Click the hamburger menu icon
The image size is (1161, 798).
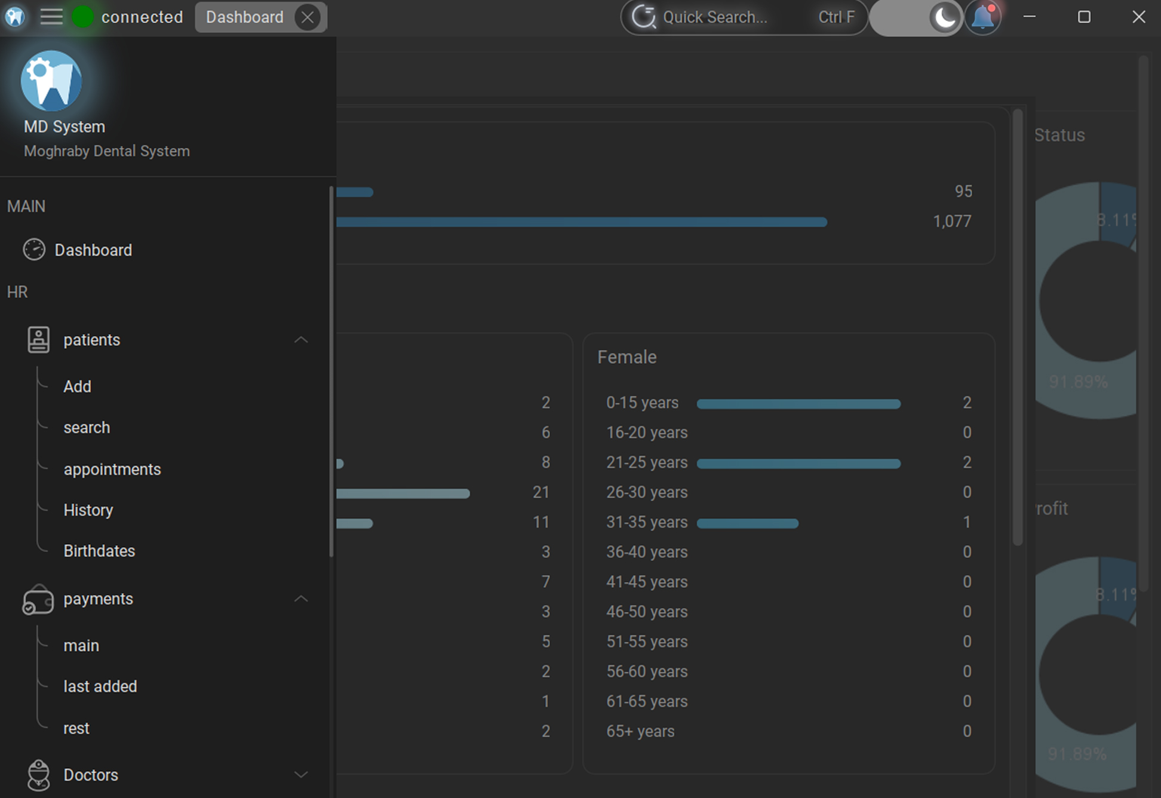[x=51, y=17]
